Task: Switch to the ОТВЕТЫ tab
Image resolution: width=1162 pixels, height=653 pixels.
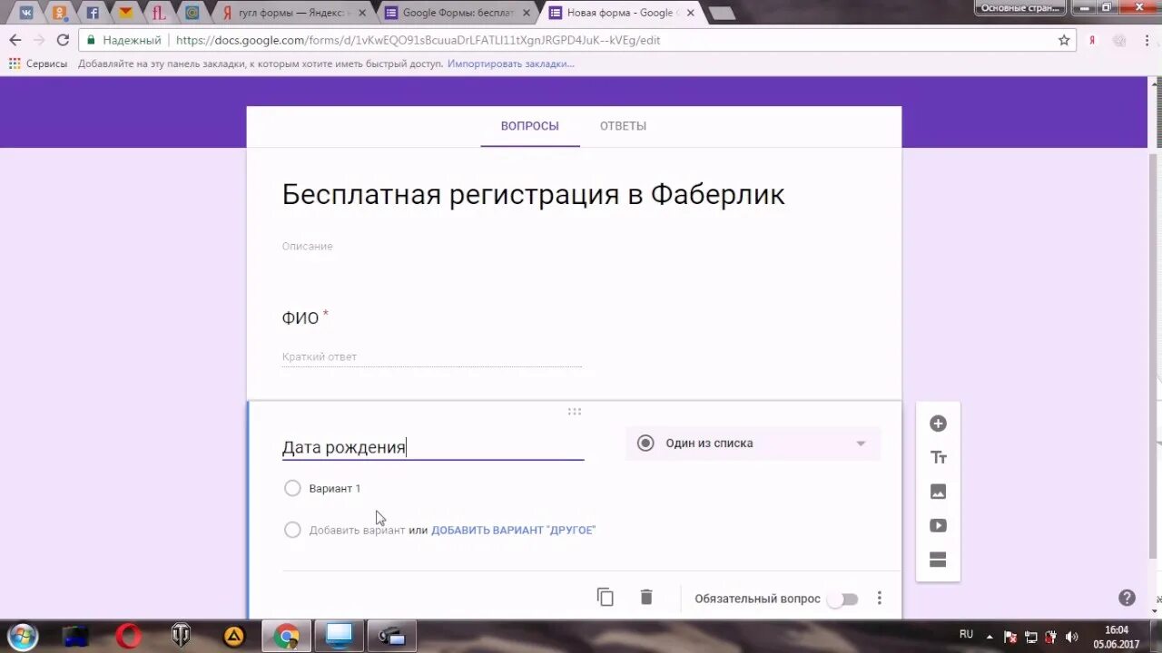Action: click(623, 126)
